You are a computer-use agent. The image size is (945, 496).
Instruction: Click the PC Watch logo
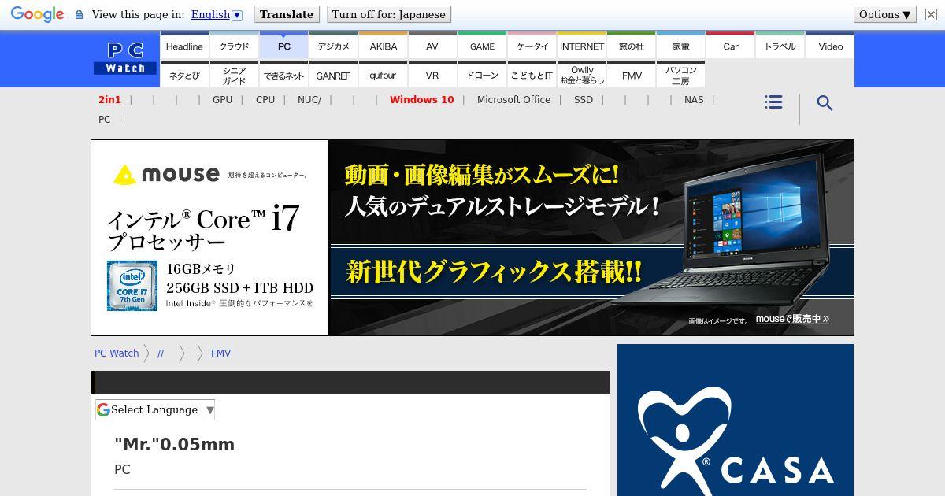tap(125, 59)
